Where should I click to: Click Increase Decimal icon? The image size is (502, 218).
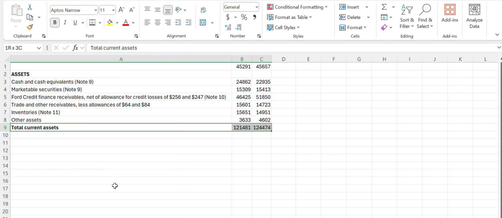(228, 28)
